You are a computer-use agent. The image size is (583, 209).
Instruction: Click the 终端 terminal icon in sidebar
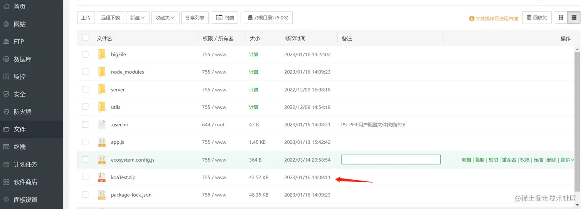pyautogui.click(x=6, y=147)
